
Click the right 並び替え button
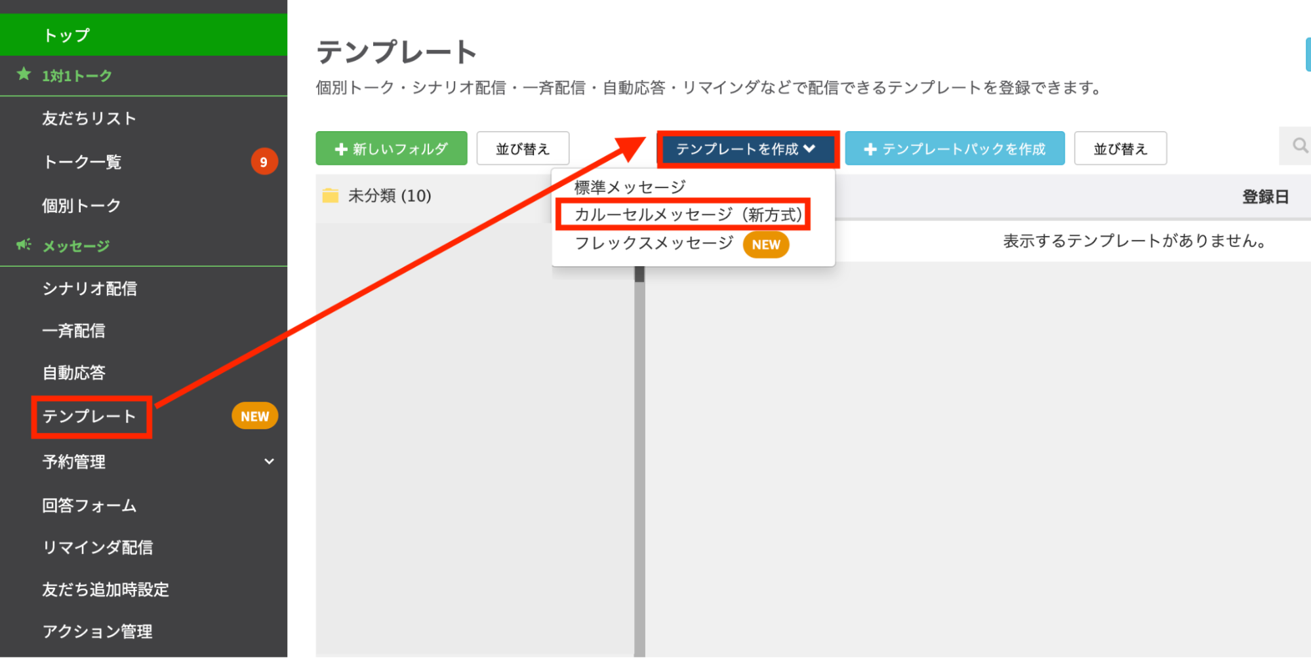click(1119, 148)
